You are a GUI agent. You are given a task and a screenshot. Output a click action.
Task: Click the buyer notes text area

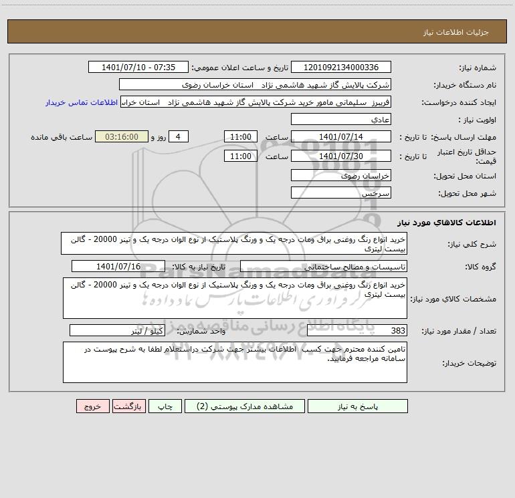click(x=235, y=362)
